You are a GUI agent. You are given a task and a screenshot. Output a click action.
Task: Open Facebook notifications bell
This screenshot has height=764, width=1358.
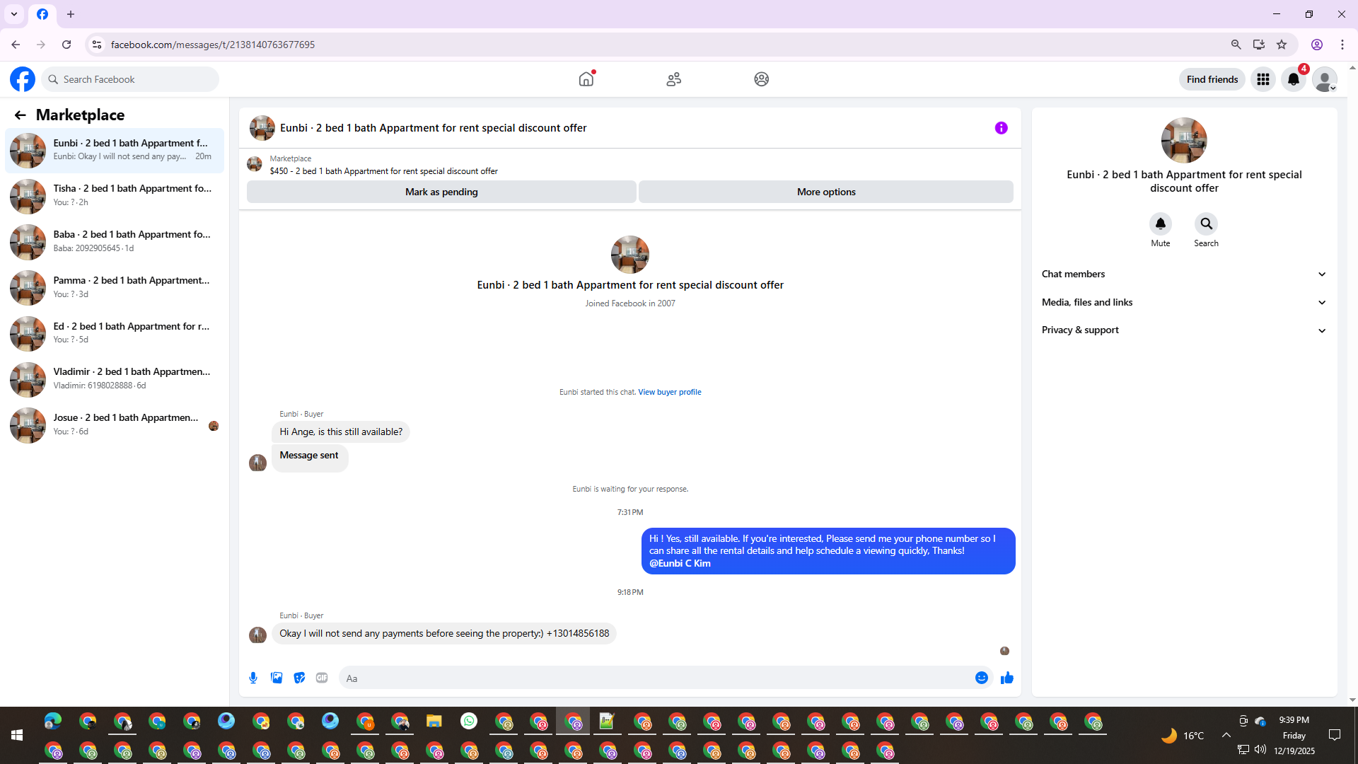(1294, 79)
